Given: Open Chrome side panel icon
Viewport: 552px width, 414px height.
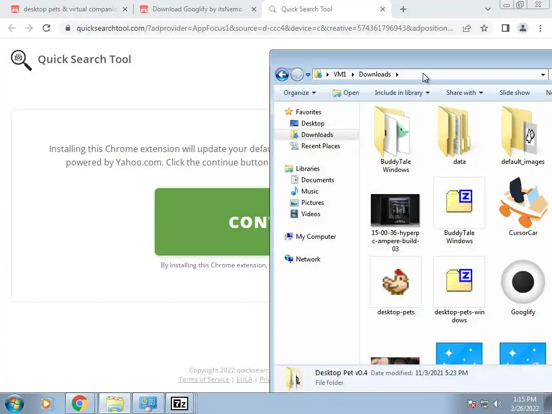Looking at the screenshot, I should pyautogui.click(x=506, y=28).
